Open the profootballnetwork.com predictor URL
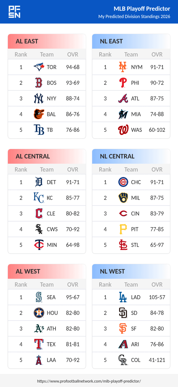This screenshot has width=178, height=387. [x=89, y=381]
